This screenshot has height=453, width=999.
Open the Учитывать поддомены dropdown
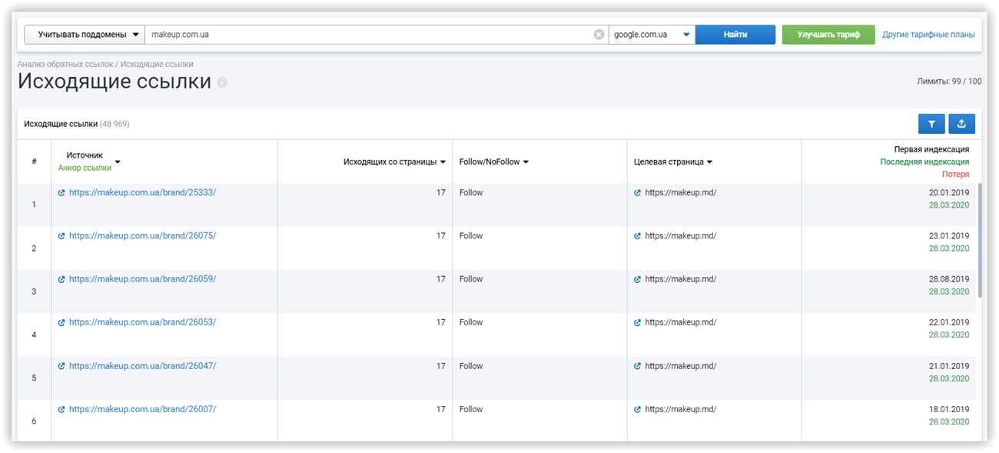(83, 34)
